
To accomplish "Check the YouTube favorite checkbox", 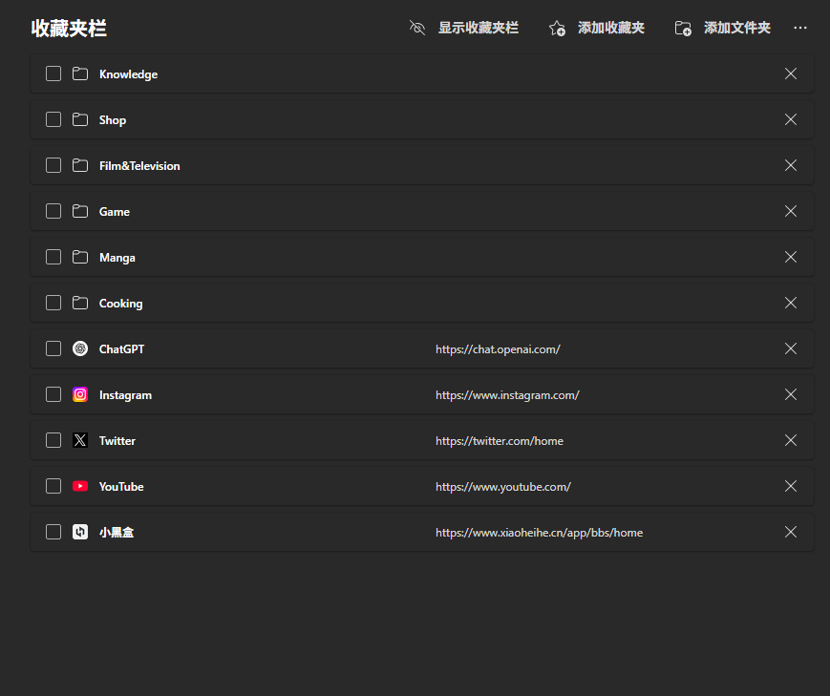I will pyautogui.click(x=53, y=486).
